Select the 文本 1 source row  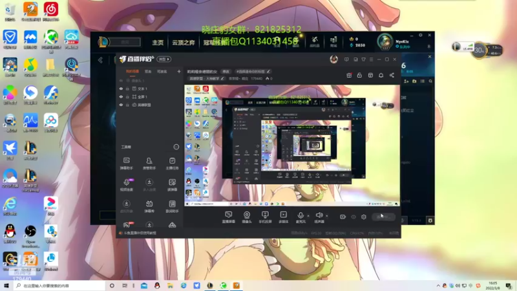pos(149,89)
